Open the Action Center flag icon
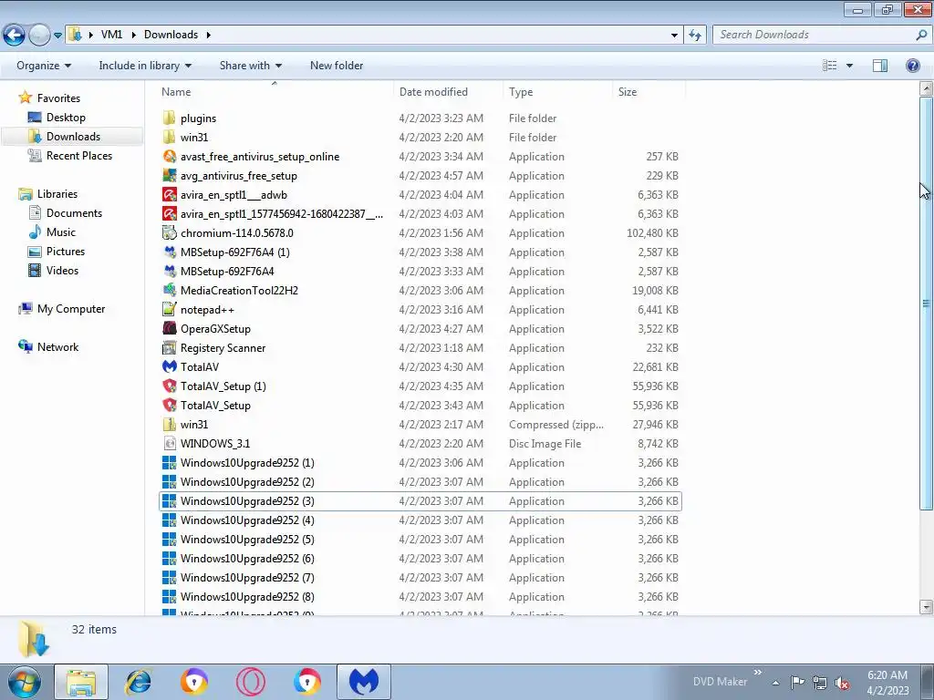Image resolution: width=934 pixels, height=700 pixels. pos(797,682)
